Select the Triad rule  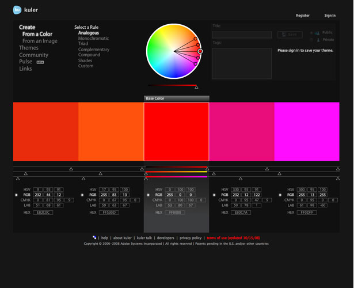click(83, 44)
